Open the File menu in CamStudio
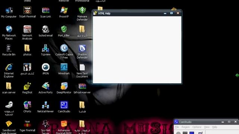The width and height of the screenshot is (239, 134). 177,127
